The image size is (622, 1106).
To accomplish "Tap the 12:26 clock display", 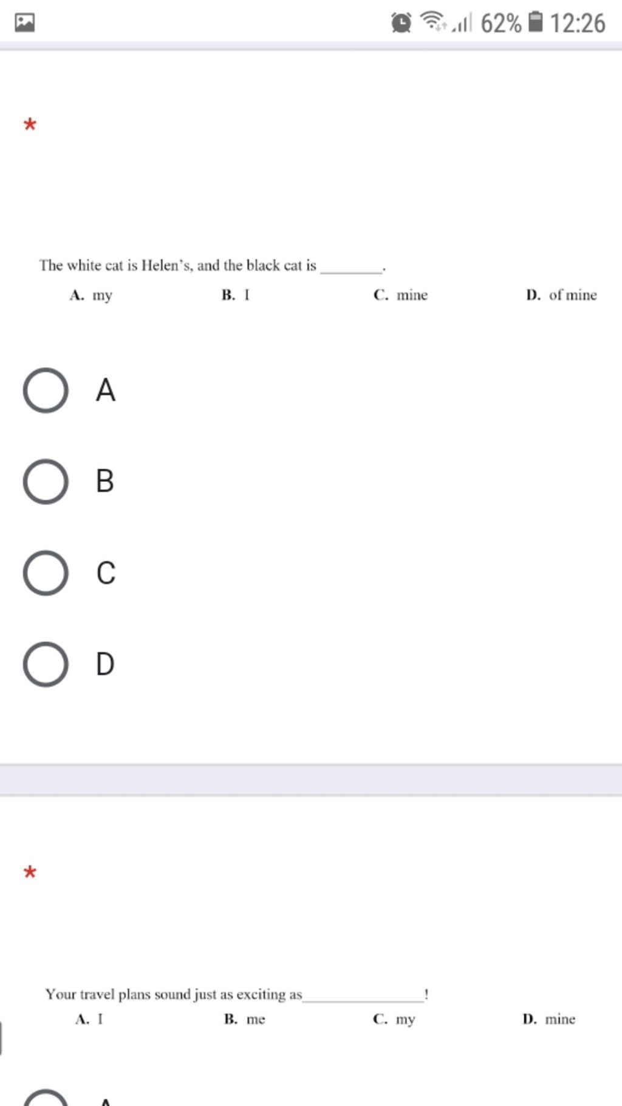I will pyautogui.click(x=578, y=23).
